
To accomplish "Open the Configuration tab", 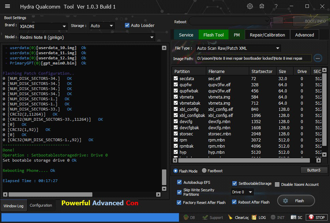I will click(41, 205).
